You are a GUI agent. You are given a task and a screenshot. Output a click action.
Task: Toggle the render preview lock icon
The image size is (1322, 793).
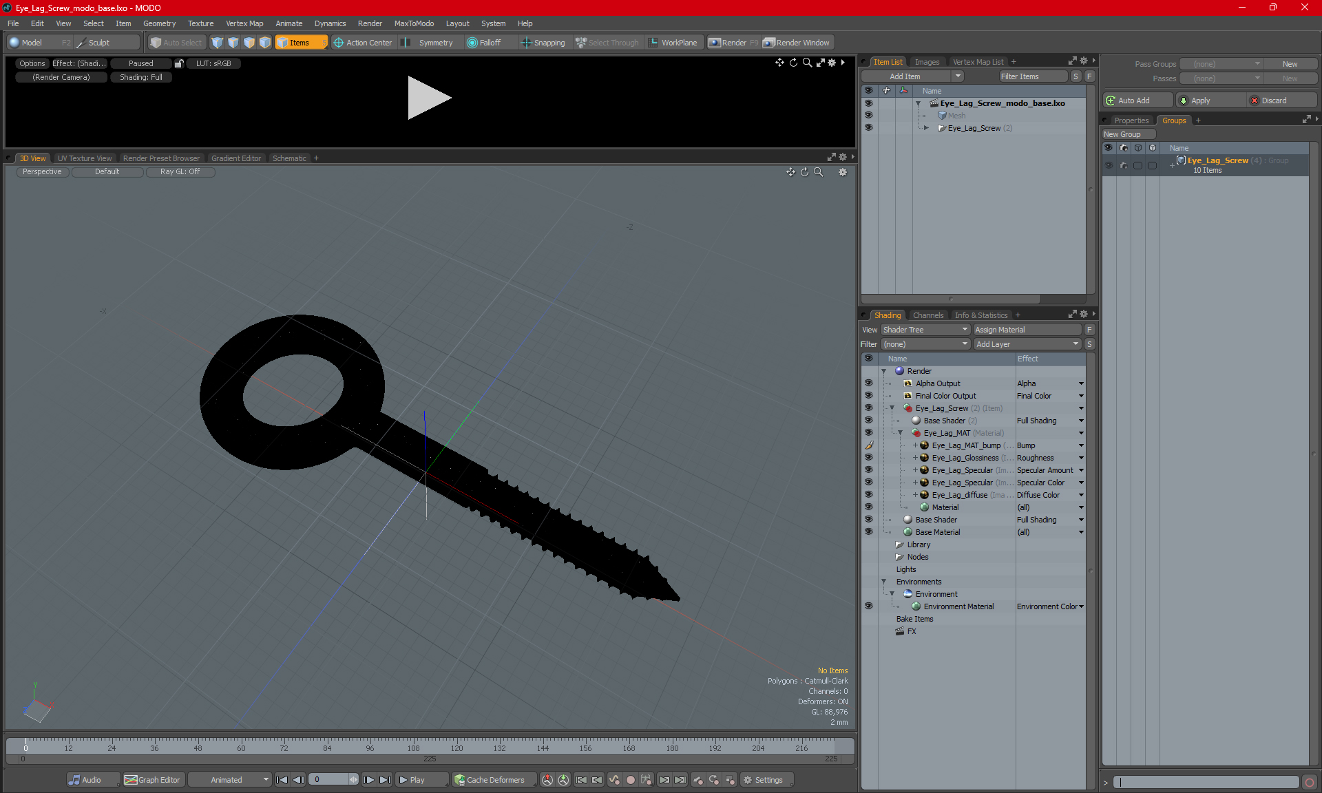179,63
